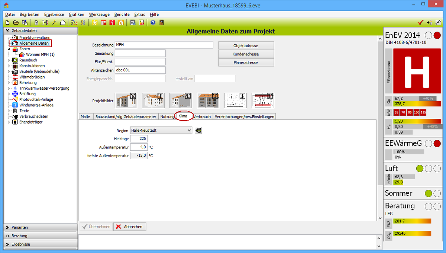Viewport: 446px width, 253px height.
Task: Click the Objektadresse button
Action: tap(246, 45)
